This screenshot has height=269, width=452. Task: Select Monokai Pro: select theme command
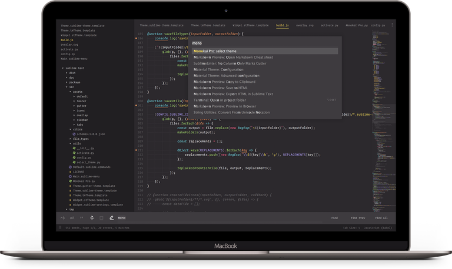point(265,51)
